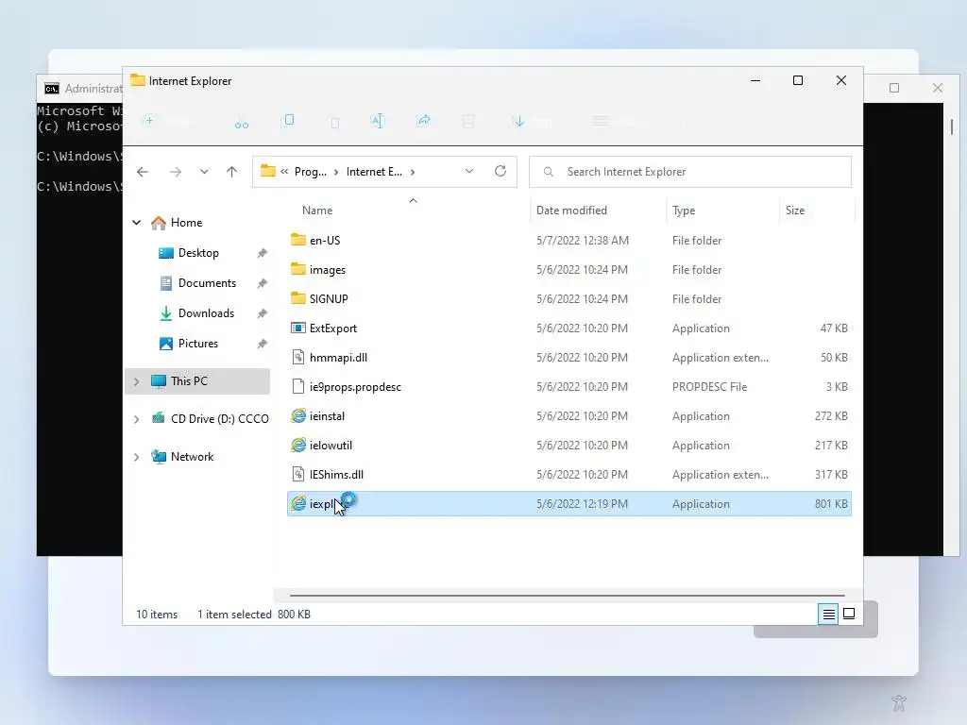Click the PROPDESC File type cell

click(709, 386)
